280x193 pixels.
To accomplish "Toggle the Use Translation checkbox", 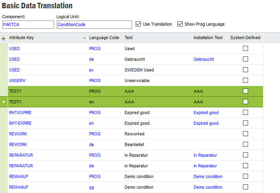I will (138, 24).
